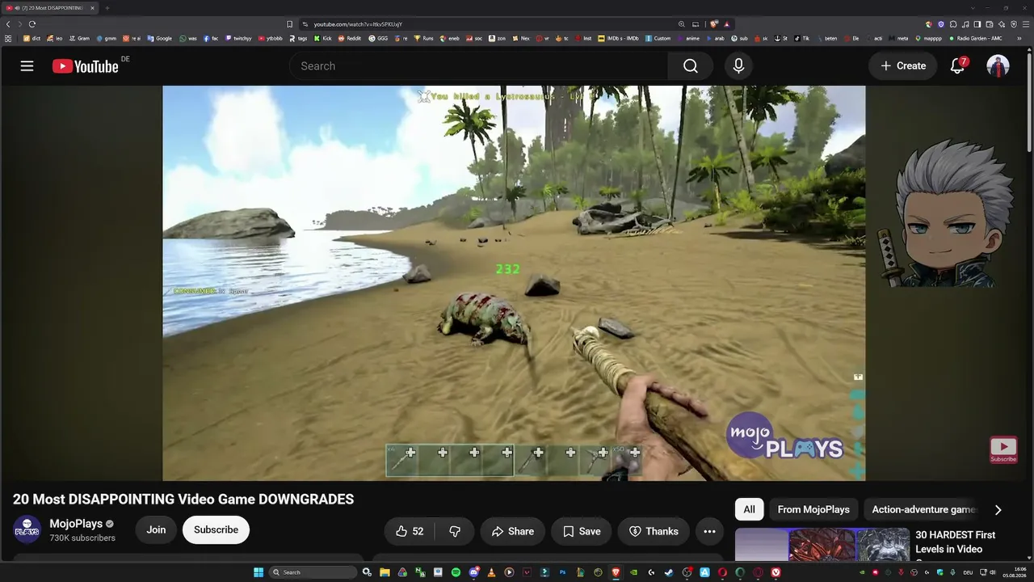Open the 30 HARDEST First Levels thumbnail

[822, 545]
